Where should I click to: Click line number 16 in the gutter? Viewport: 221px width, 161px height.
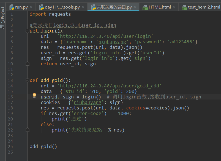click(10, 97)
